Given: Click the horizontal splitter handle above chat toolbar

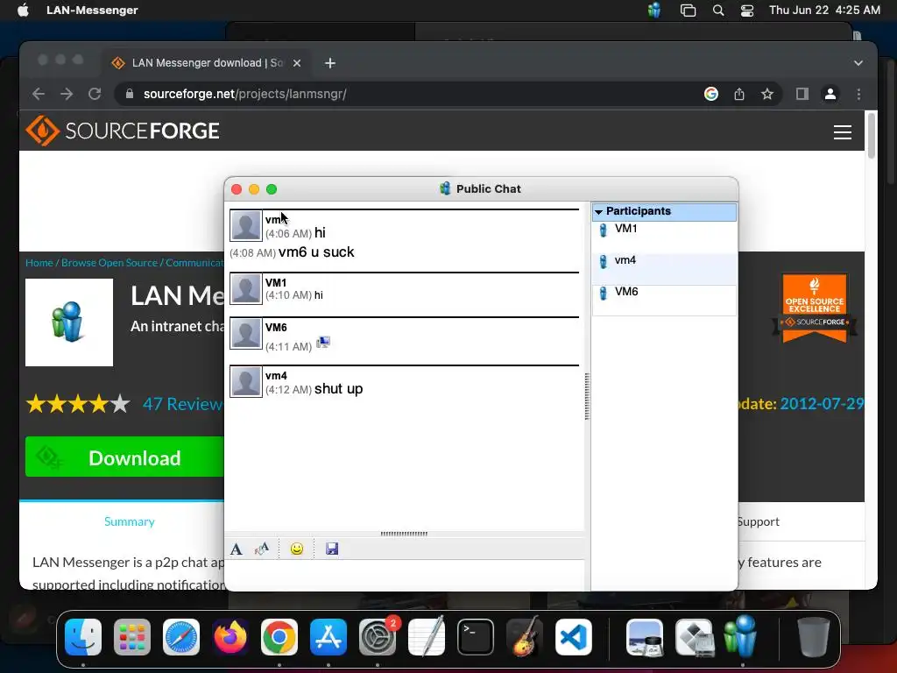Looking at the screenshot, I should click(x=404, y=534).
